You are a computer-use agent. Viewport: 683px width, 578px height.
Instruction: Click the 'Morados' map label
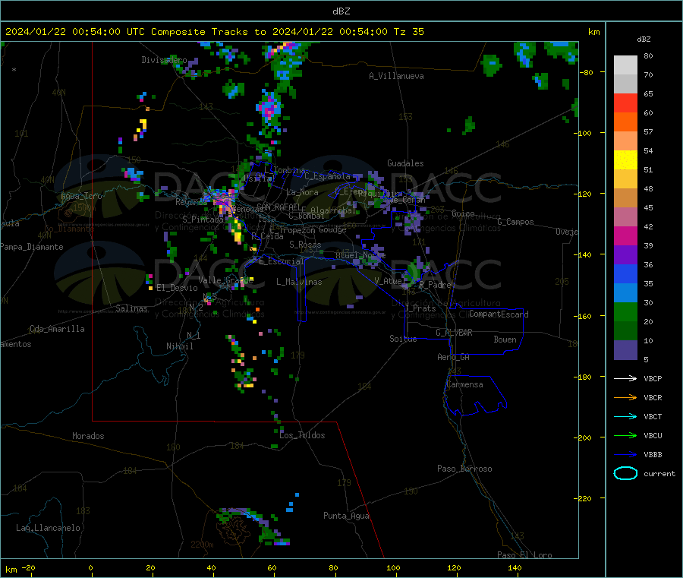click(88, 436)
